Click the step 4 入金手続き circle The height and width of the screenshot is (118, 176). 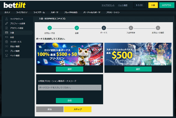point(131,28)
